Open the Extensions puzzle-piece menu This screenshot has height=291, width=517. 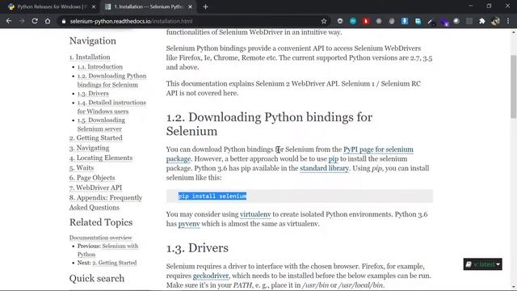[482, 21]
